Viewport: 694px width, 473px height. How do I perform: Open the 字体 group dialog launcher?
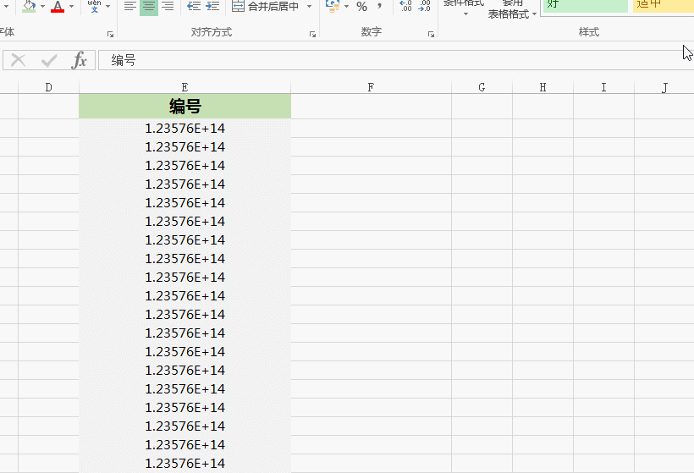[x=110, y=34]
